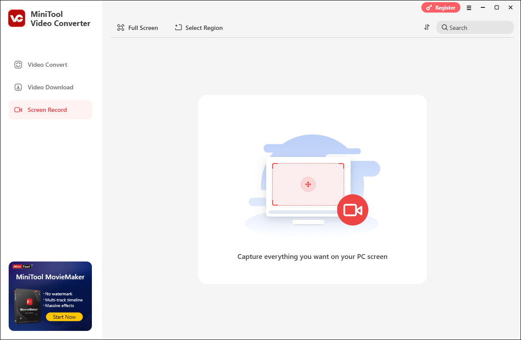The image size is (521, 340).
Task: Click the Start Now button in ad
Action: [x=64, y=317]
